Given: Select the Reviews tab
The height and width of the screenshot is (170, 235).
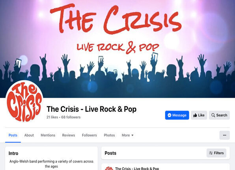Looking at the screenshot, I should tap(69, 135).
